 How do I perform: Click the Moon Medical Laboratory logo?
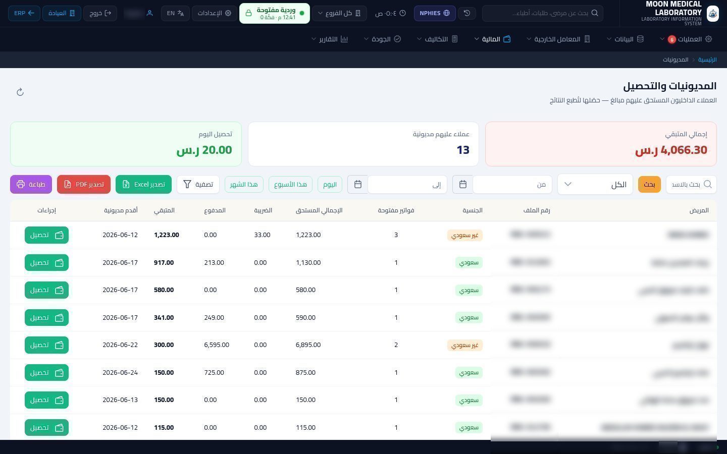click(712, 13)
